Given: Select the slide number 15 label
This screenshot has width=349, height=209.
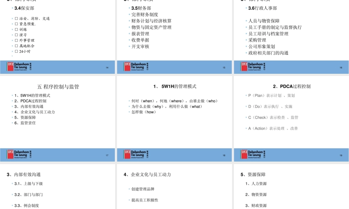Looking at the screenshot, I should [x=224, y=68].
